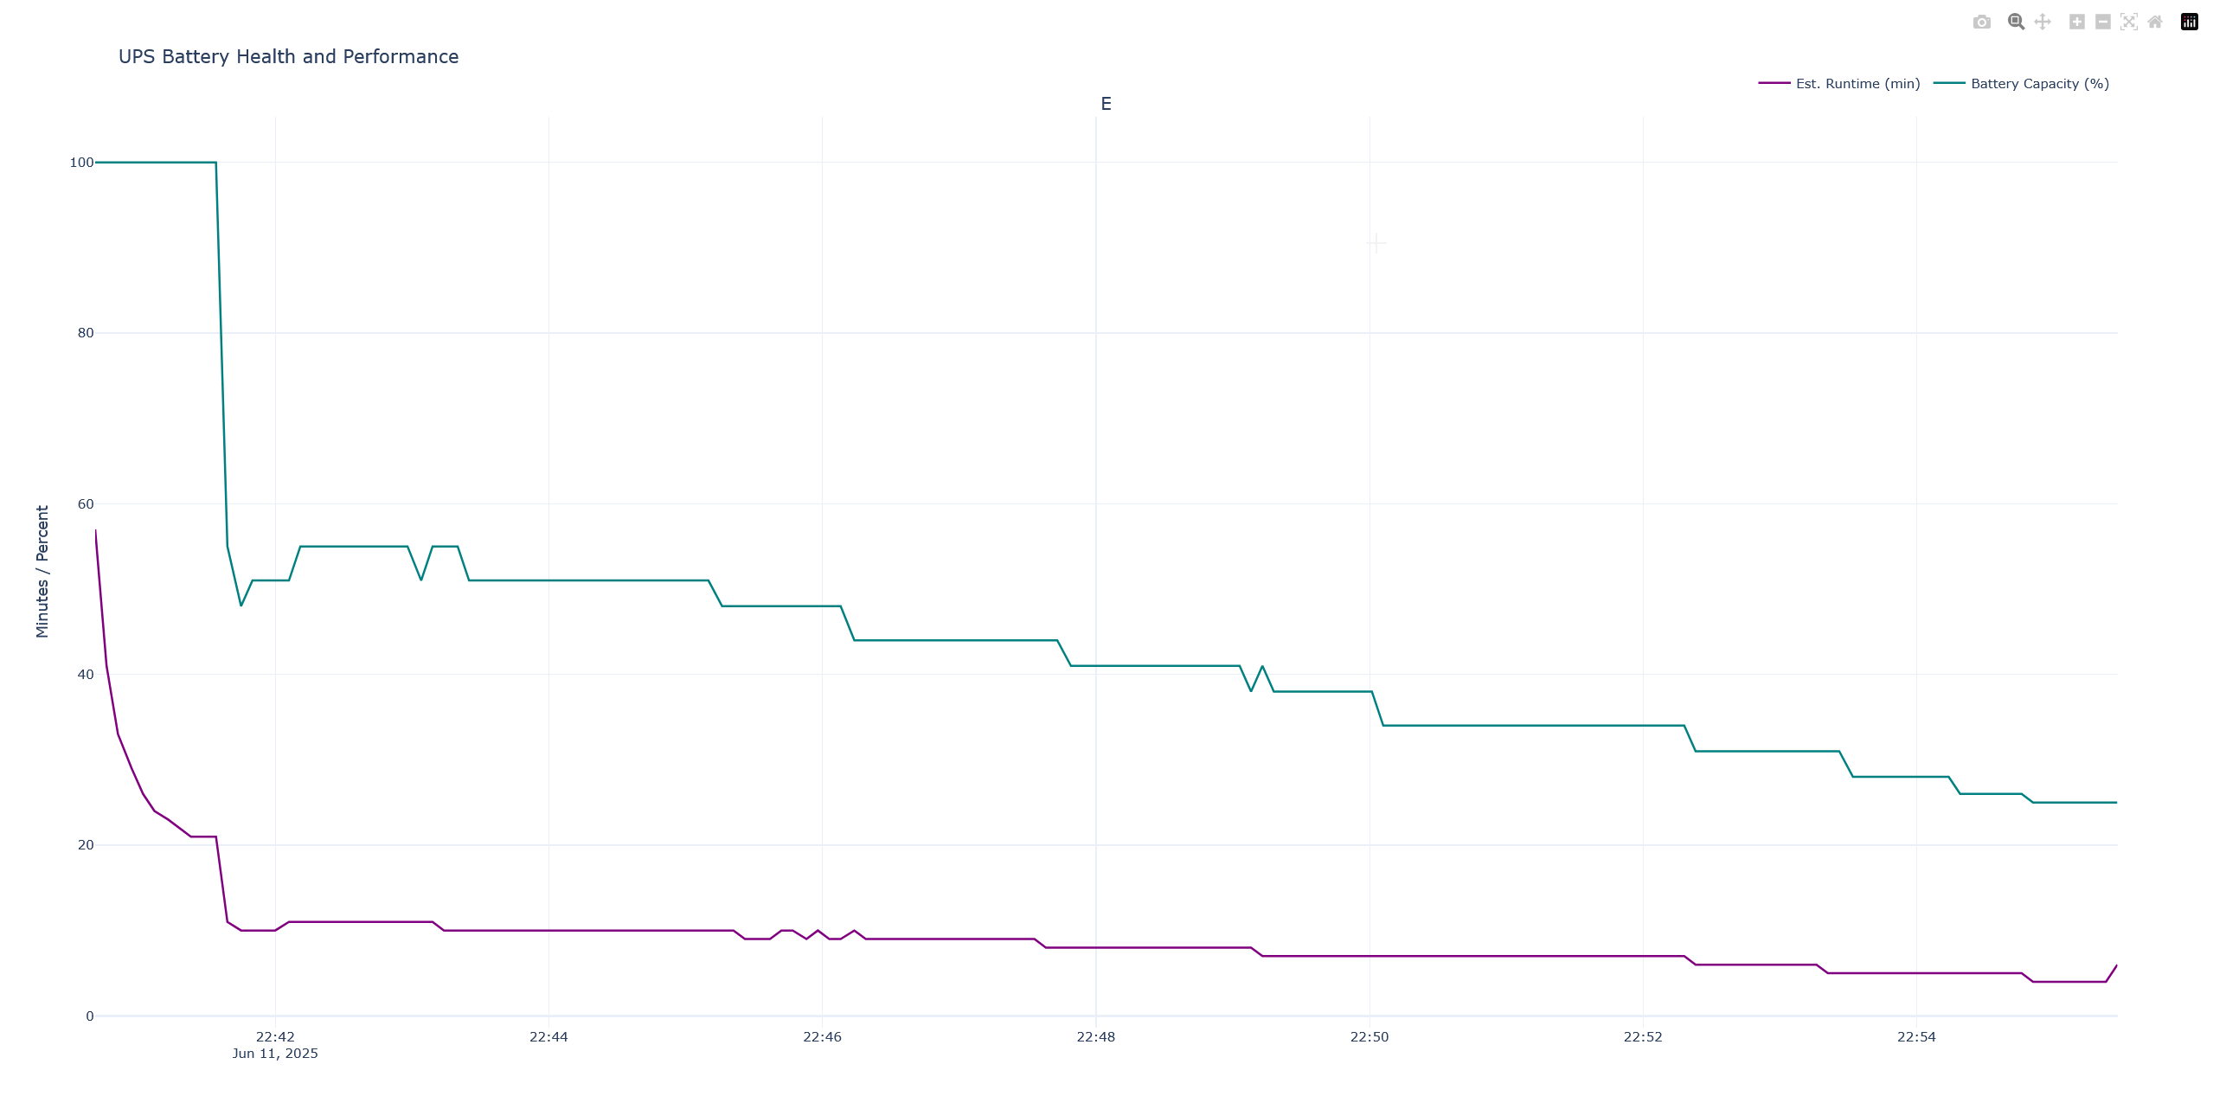Click the Zoom in plus icon
The width and height of the screenshot is (2213, 1096).
click(2076, 22)
